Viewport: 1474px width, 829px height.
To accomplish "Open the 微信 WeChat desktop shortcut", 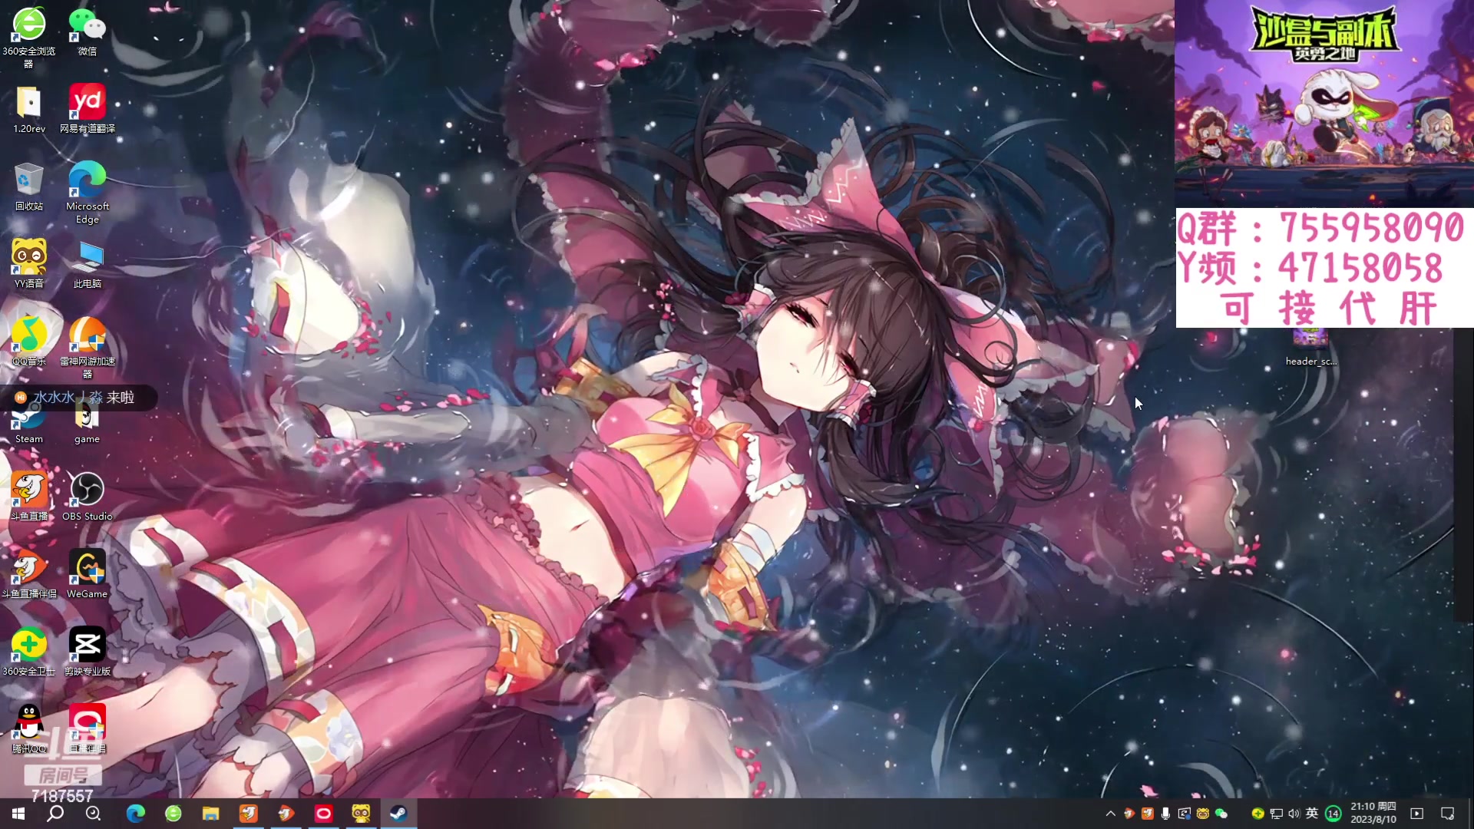I will tap(88, 31).
